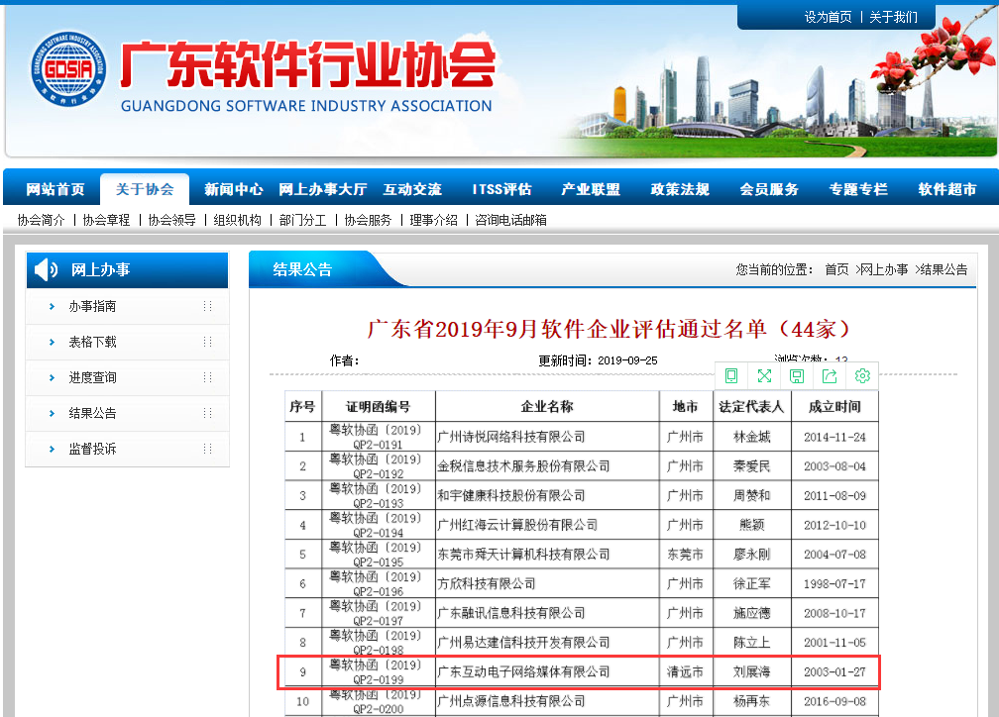999x717 pixels.
Task: Click the GDSIA globe logo
Action: click(67, 70)
